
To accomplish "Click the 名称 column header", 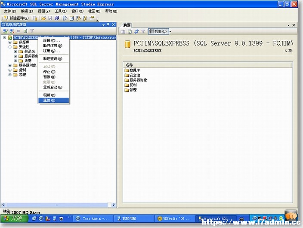I will tap(208, 65).
